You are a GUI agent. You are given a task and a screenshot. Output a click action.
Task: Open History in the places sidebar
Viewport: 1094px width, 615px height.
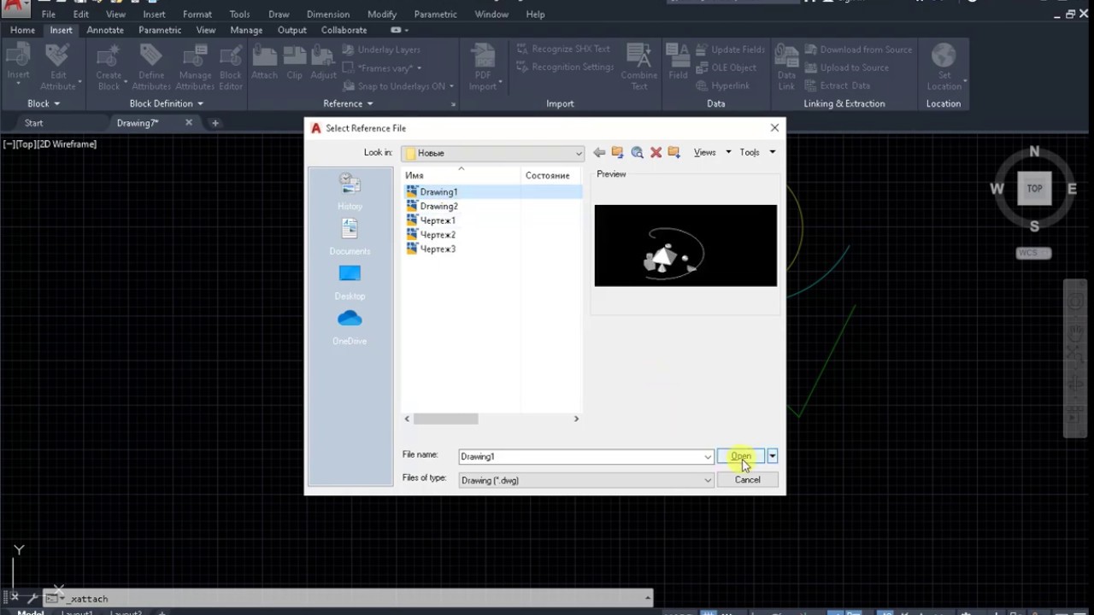(x=350, y=191)
